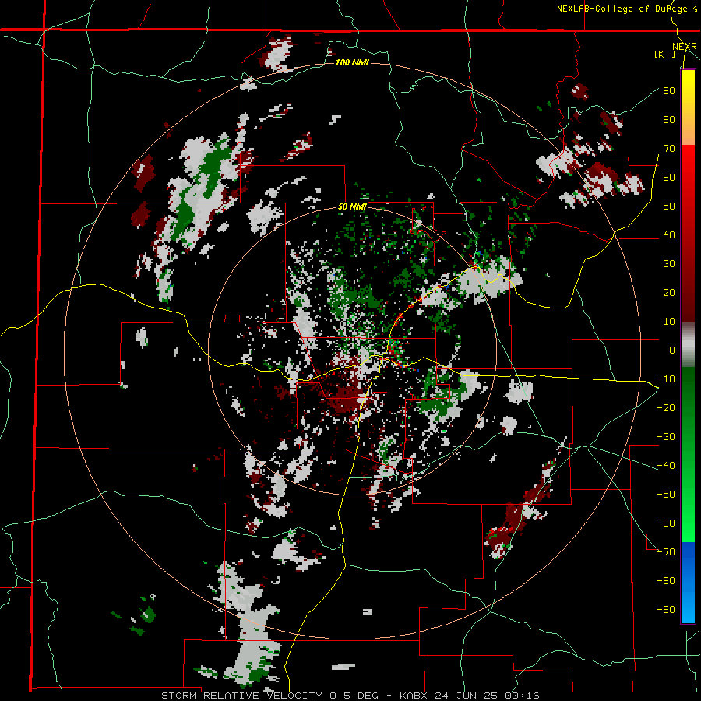Screen dimensions: 701x701
Task: Click the 60 value on the velocity scale
Action: (x=669, y=177)
